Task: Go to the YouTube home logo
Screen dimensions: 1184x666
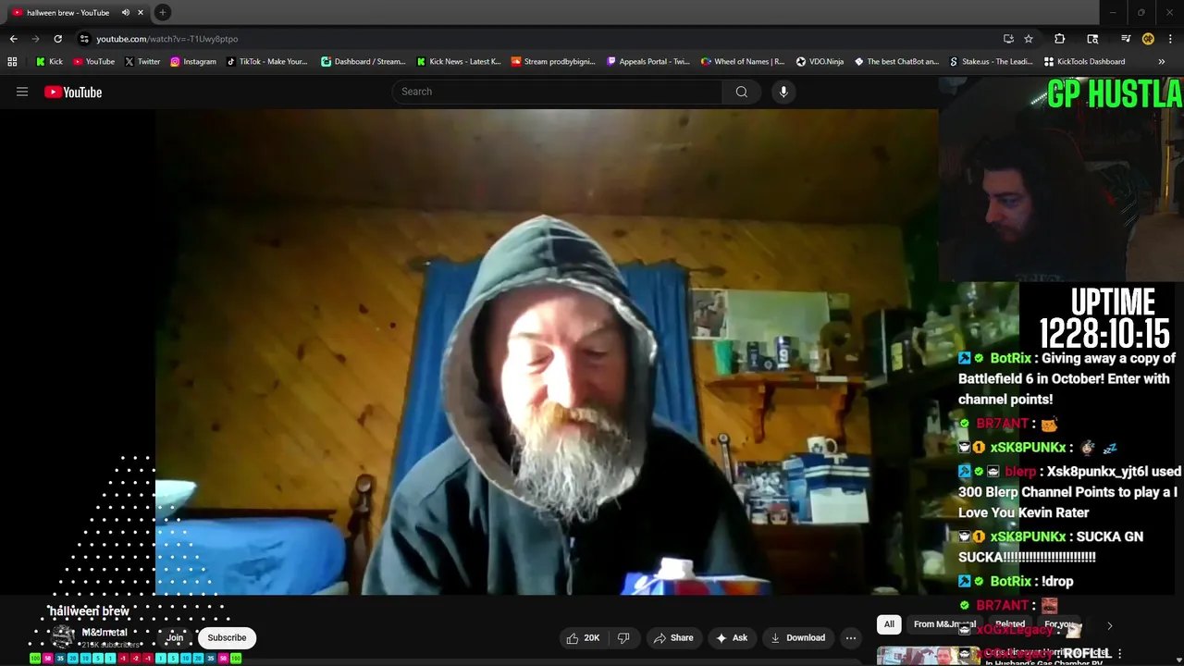Action: pyautogui.click(x=73, y=92)
